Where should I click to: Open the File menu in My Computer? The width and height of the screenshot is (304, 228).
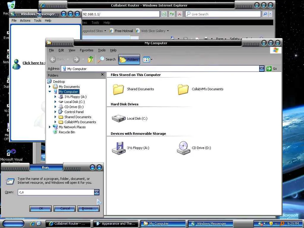(51, 50)
